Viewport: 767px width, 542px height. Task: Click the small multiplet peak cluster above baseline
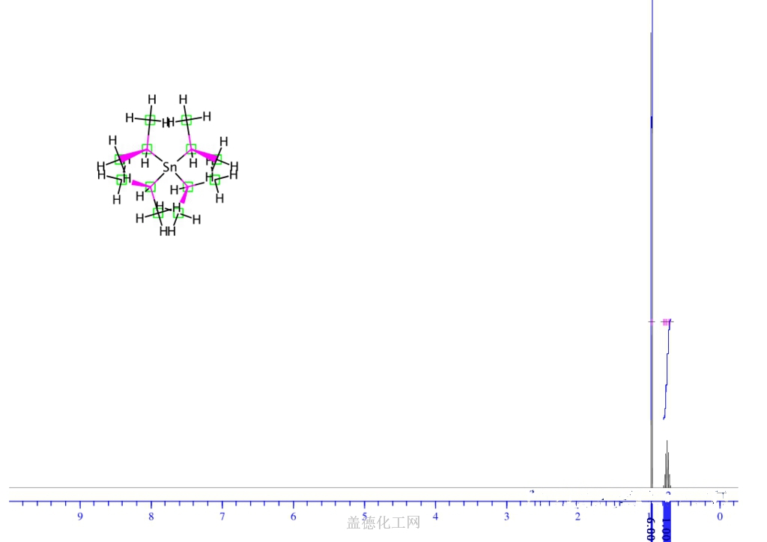(x=667, y=464)
